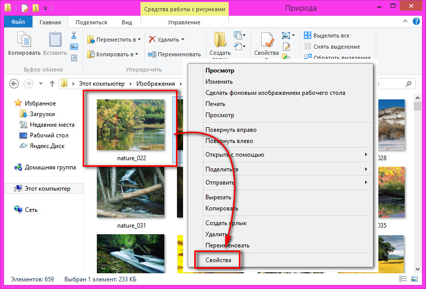Switch to details view icon in status bar

click(403, 279)
